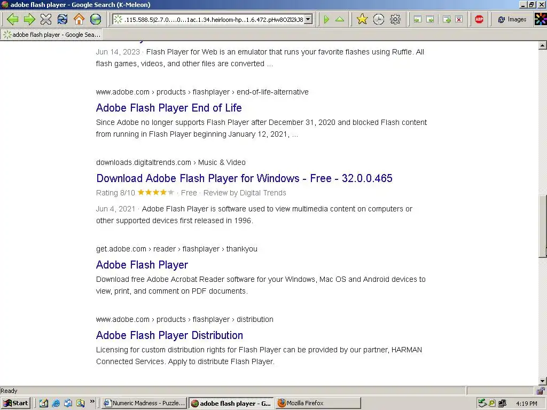Click the 'Rating 8/10' star rating
The width and height of the screenshot is (547, 410).
pyautogui.click(x=135, y=193)
